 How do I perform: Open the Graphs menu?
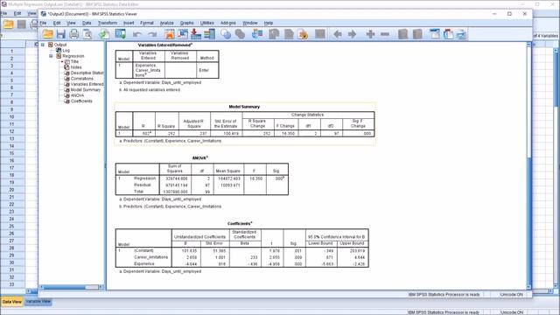click(186, 23)
